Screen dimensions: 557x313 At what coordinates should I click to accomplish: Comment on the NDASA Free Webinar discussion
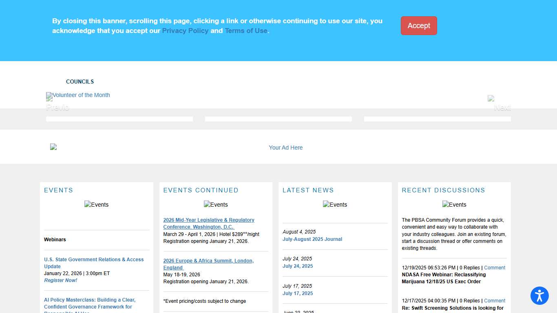click(x=495, y=268)
